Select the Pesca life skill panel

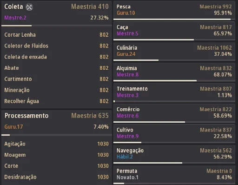(174, 11)
